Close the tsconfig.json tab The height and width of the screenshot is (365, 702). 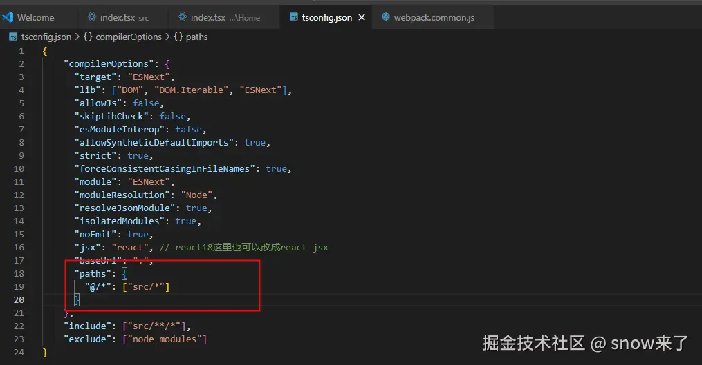[x=362, y=17]
